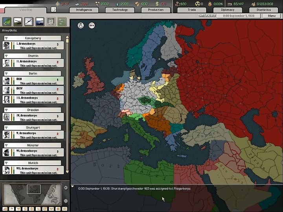Show air units using plane icon

point(29,21)
